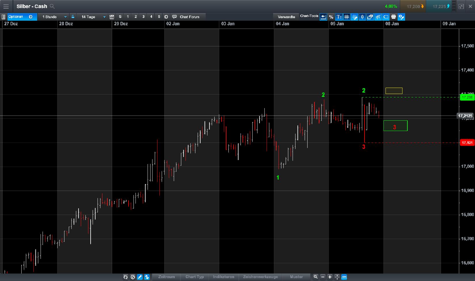Screen dimensions: 475x281
Task: Select the text annotation tool (Tt icon)
Action: click(x=339, y=17)
